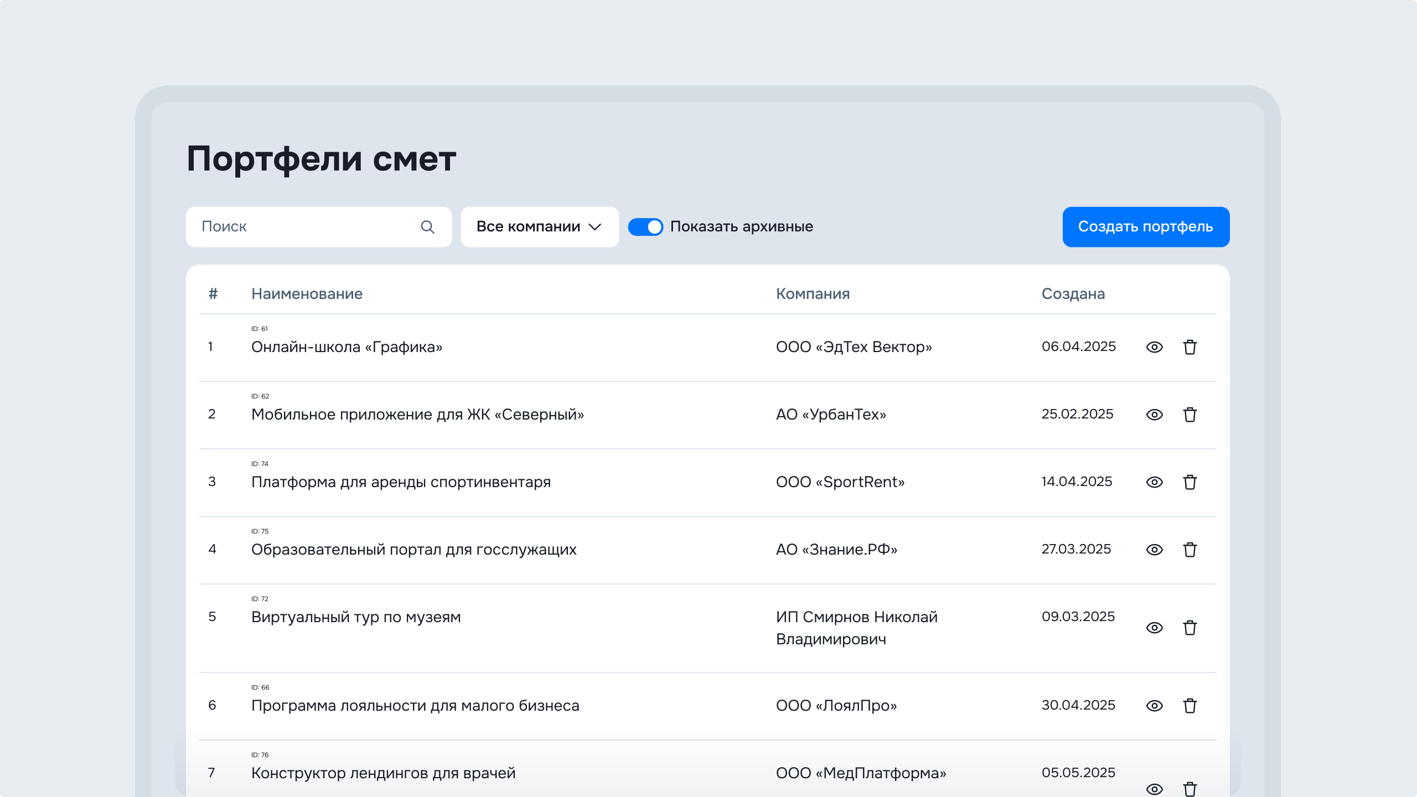Click date 27.03.2025
1417x797 pixels.
coord(1076,549)
